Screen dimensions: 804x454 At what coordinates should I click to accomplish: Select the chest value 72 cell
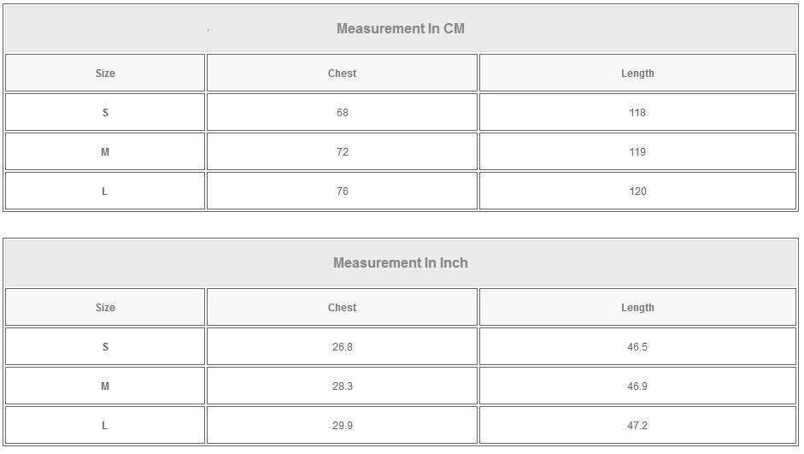[342, 152]
